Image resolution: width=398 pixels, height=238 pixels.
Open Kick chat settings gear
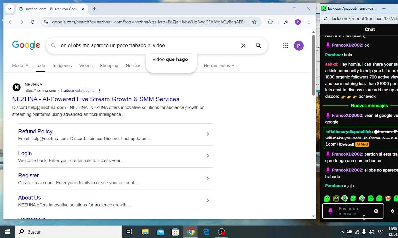coord(392,211)
